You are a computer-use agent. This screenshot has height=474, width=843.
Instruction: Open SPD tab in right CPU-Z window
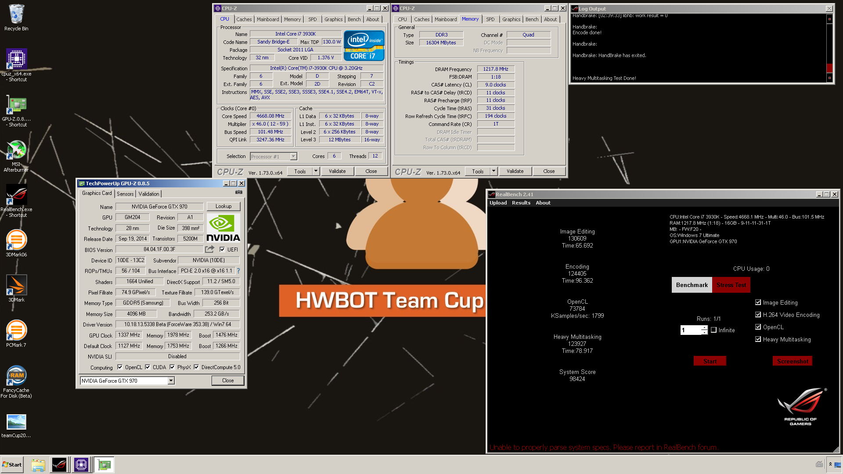(490, 19)
